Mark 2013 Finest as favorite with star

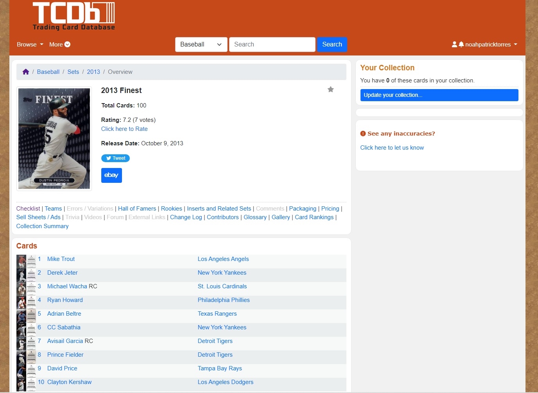(x=331, y=89)
